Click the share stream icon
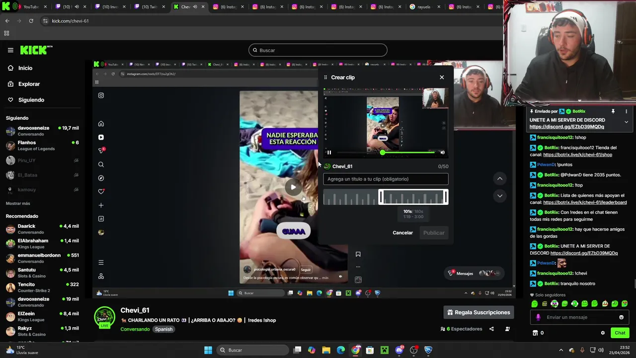 pyautogui.click(x=491, y=329)
